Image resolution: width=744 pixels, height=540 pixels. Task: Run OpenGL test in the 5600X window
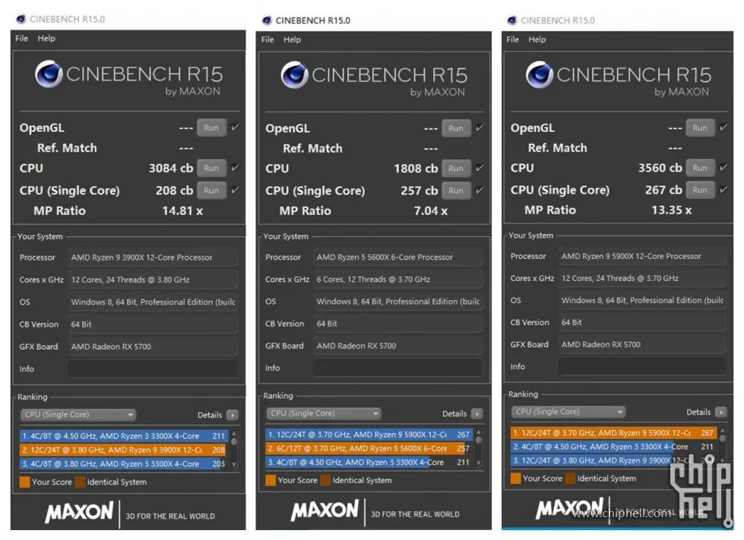click(456, 128)
